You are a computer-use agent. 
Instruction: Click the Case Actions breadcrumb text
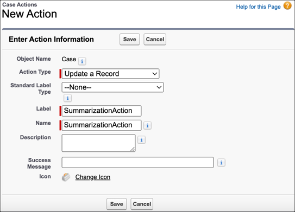[x=20, y=4]
